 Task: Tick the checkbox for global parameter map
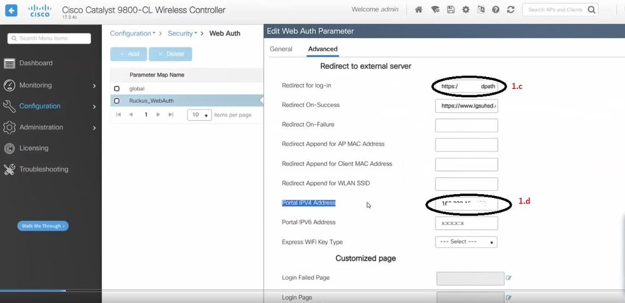point(116,89)
